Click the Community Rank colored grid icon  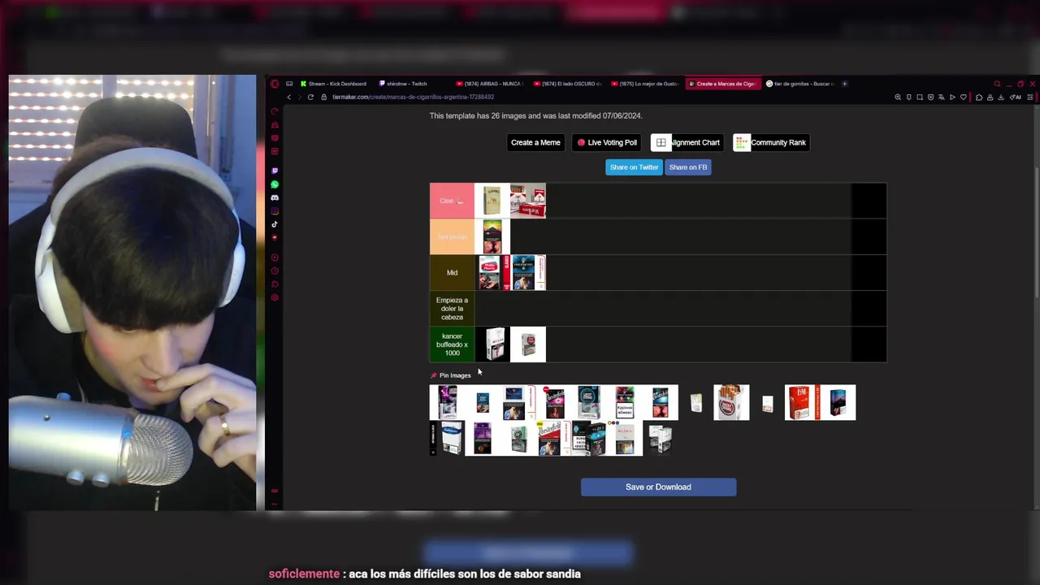tap(741, 143)
